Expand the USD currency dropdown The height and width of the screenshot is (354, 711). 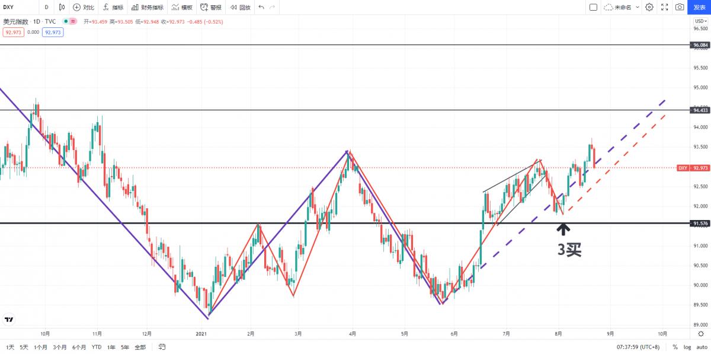(x=700, y=21)
